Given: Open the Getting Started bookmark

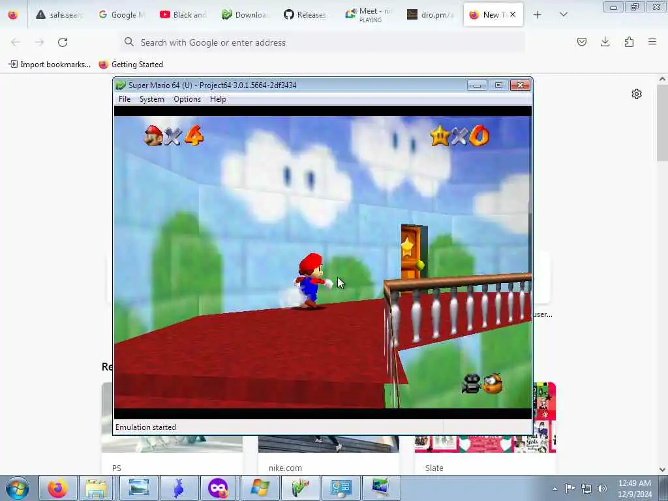Looking at the screenshot, I should (130, 65).
